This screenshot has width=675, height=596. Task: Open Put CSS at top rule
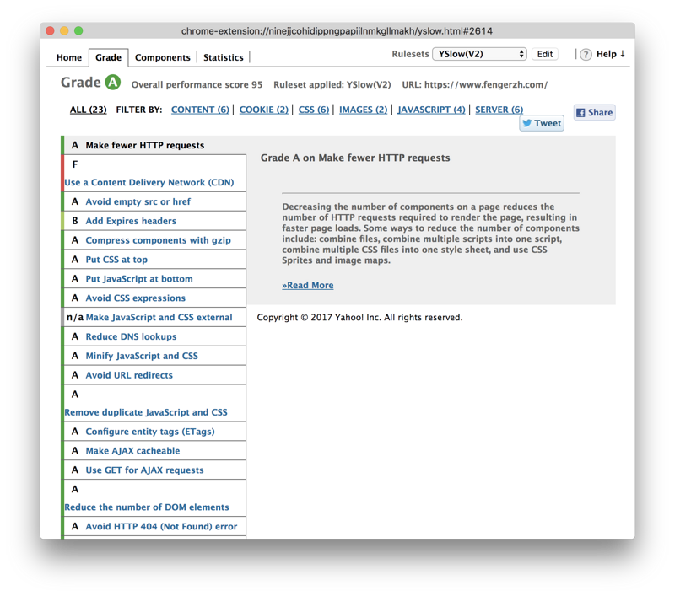point(154,260)
